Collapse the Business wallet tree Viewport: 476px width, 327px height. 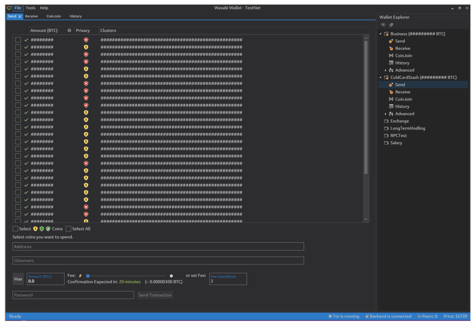click(x=380, y=34)
